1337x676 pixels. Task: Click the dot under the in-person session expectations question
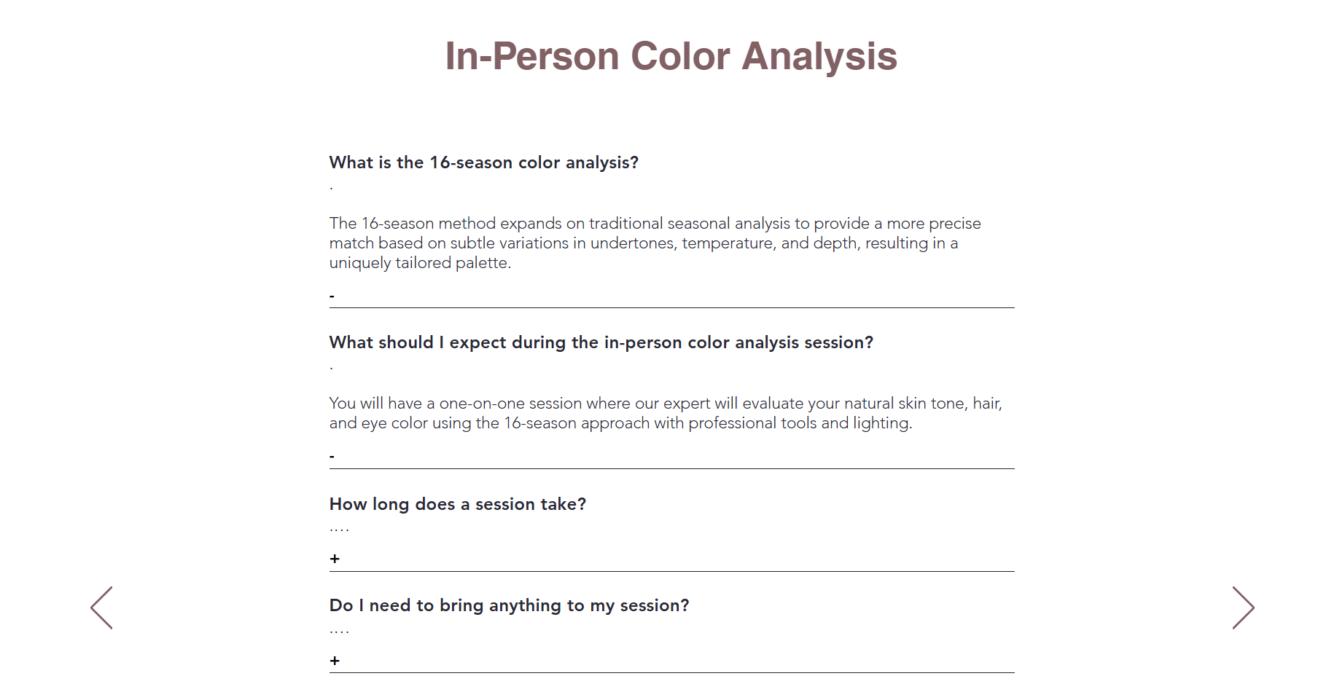(331, 369)
